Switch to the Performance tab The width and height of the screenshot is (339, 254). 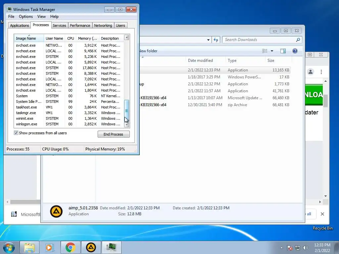pyautogui.click(x=80, y=25)
